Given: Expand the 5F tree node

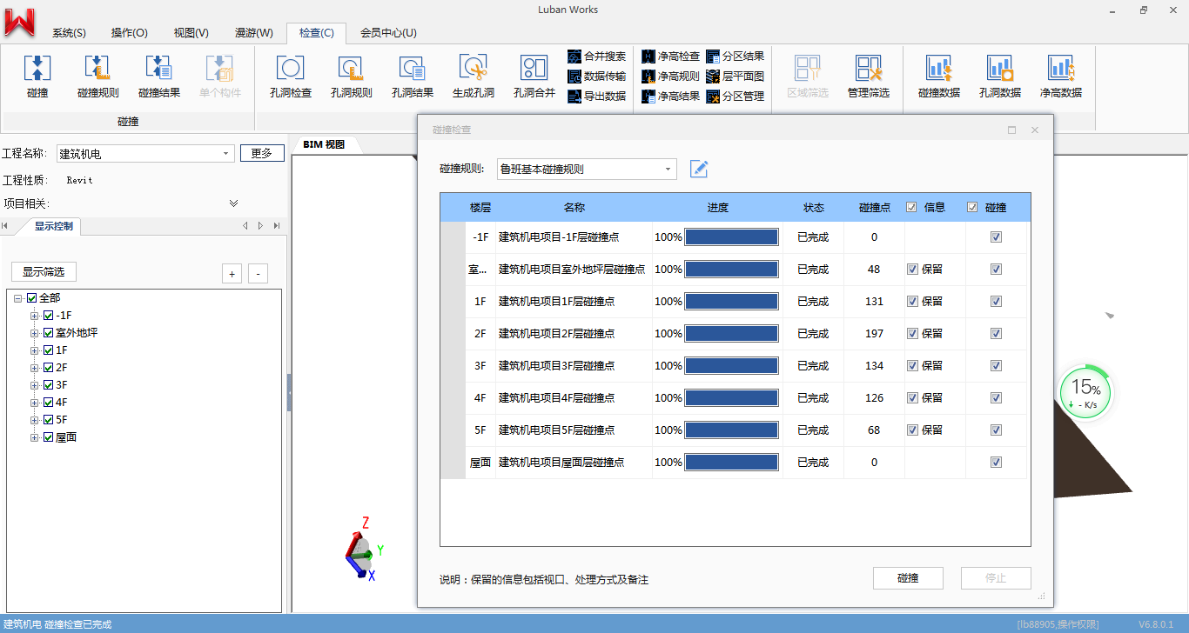Looking at the screenshot, I should coord(35,420).
